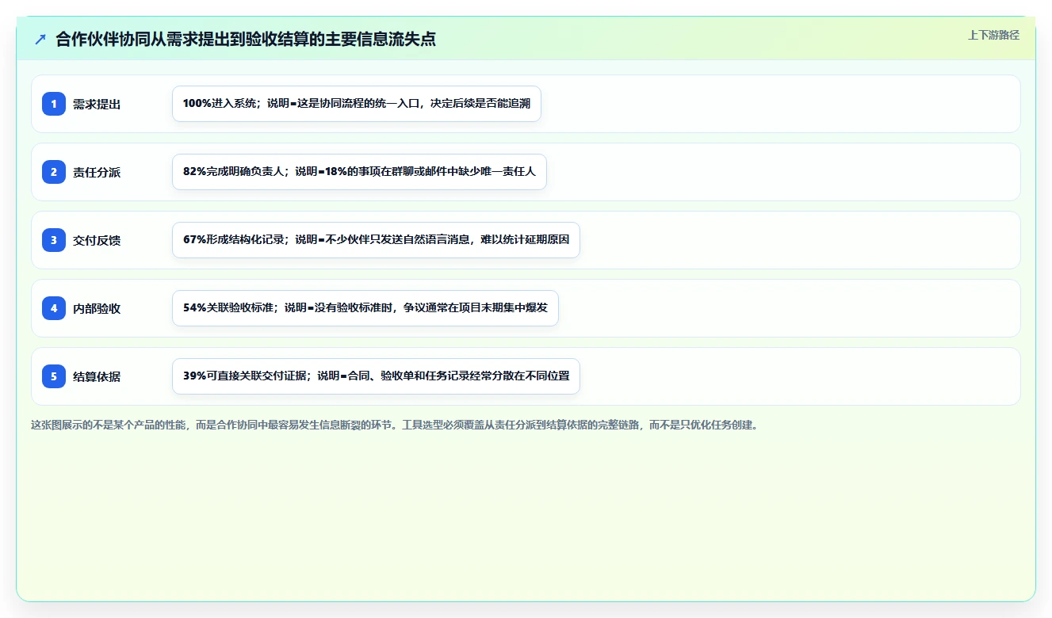Select the step number 5 badge
Viewport: 1052px width, 618px height.
pos(54,376)
